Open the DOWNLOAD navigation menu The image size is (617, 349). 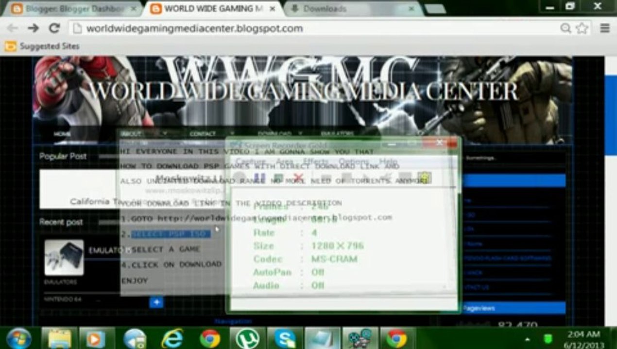click(x=274, y=134)
